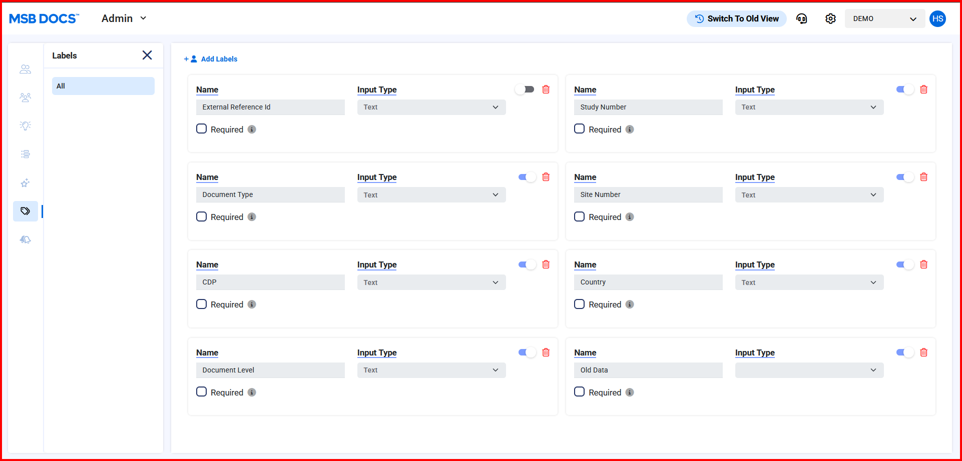The height and width of the screenshot is (461, 962).
Task: Check Required for Document Type
Action: (202, 216)
